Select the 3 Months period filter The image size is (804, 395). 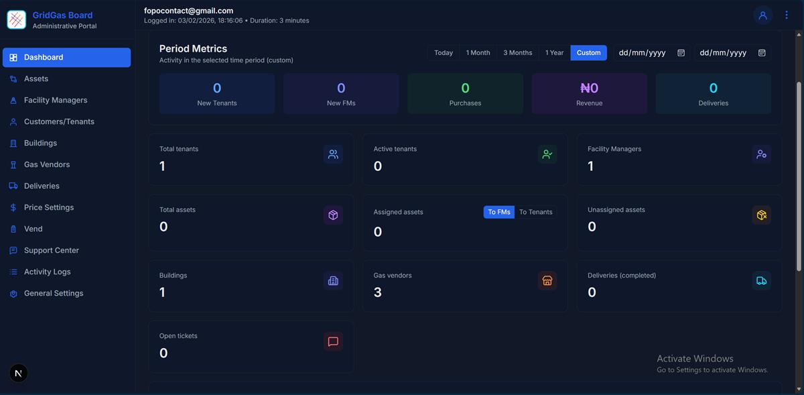pyautogui.click(x=518, y=53)
